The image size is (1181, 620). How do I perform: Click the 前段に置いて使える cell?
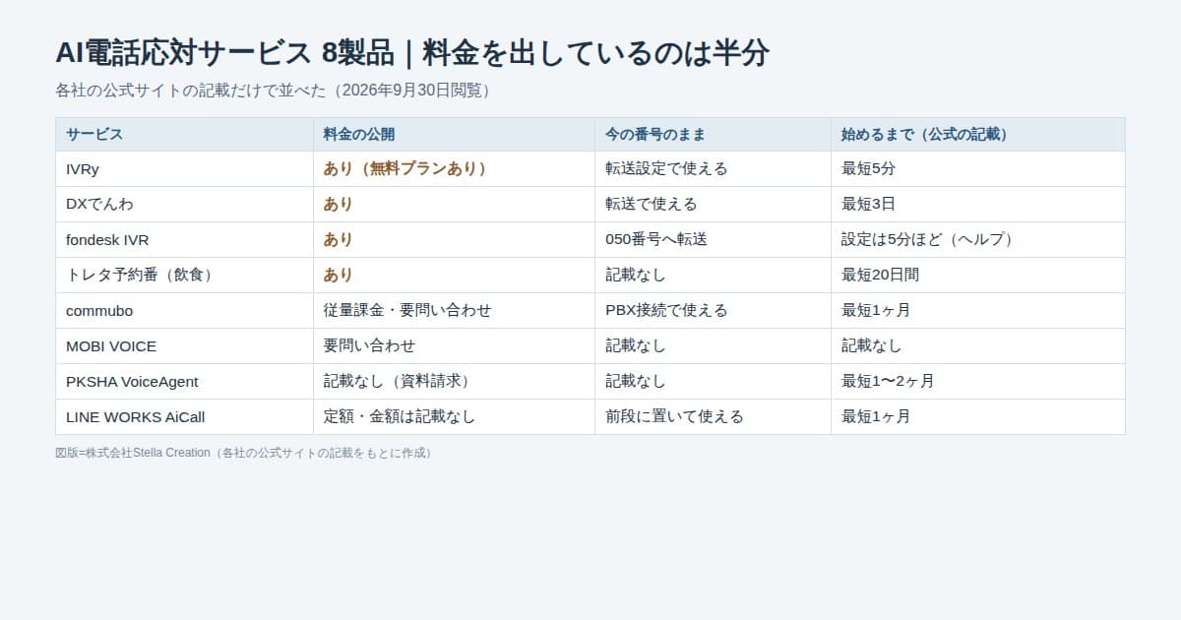point(713,416)
